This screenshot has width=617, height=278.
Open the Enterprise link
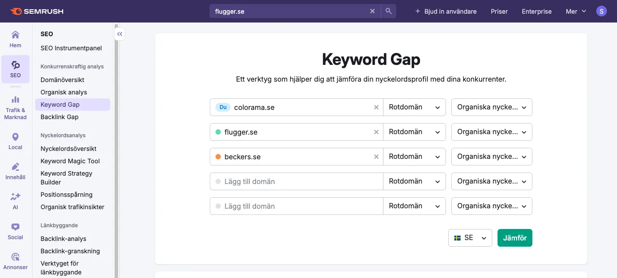coord(537,11)
